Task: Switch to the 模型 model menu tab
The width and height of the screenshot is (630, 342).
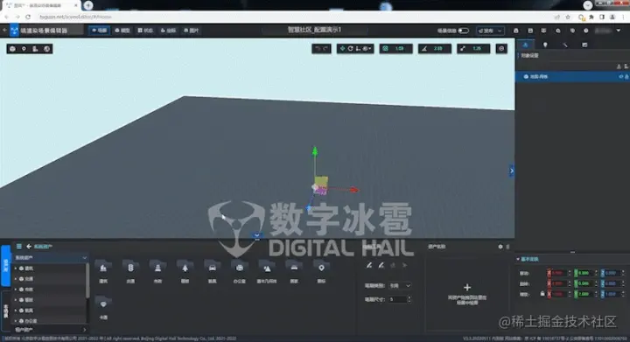Action: click(x=122, y=31)
